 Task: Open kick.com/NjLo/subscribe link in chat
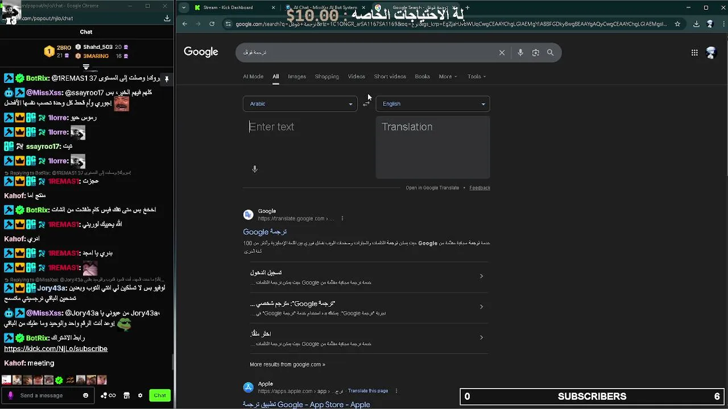[x=56, y=349]
